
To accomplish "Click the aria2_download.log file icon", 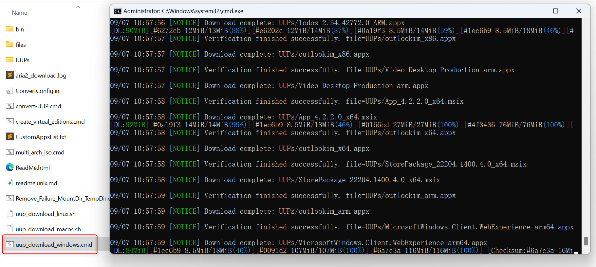I will click(10, 75).
